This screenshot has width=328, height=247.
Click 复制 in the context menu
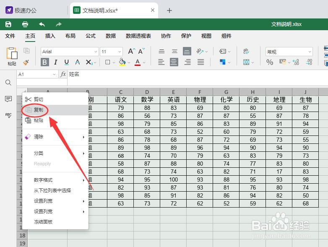55,110
